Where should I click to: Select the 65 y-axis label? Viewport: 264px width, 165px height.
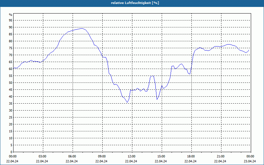coord(11,62)
